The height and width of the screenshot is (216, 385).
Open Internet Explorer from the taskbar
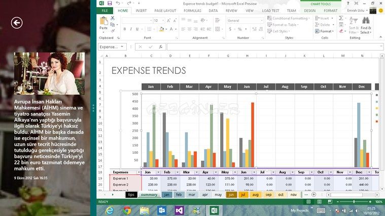(110, 210)
